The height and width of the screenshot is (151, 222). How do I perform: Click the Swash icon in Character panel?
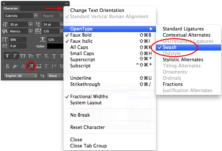(x=31, y=66)
